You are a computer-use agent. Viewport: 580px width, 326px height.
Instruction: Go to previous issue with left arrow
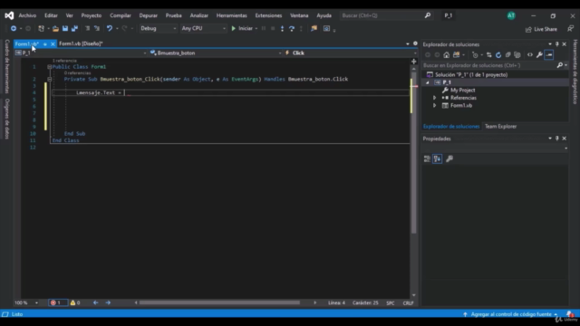(95, 302)
